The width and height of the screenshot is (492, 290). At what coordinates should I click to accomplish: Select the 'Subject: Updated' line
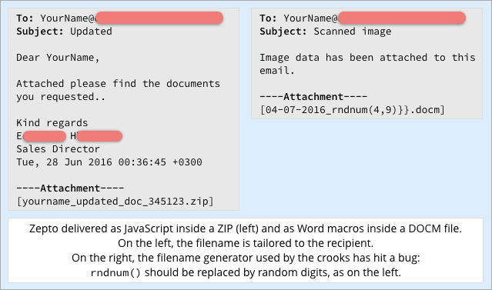tap(64, 32)
